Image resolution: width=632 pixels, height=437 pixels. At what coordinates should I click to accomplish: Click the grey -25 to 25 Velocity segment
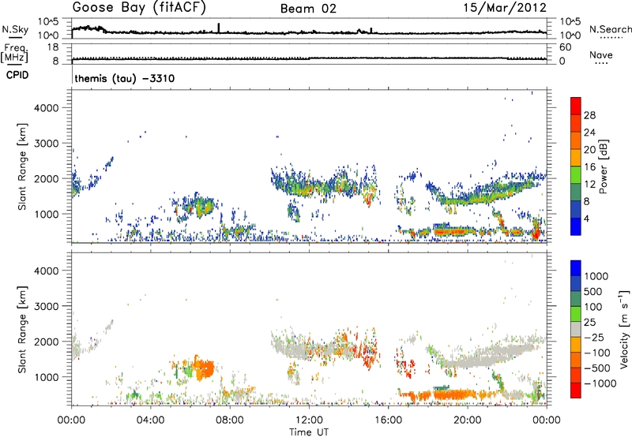point(576,329)
